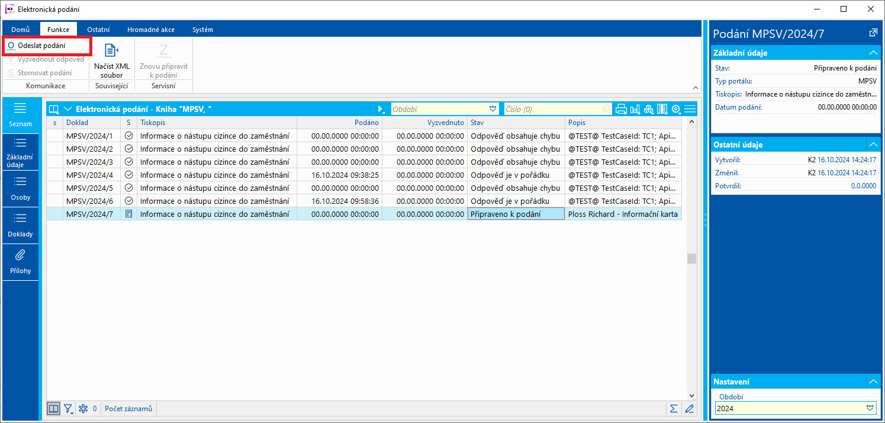The width and height of the screenshot is (885, 423).
Task: Select row MPSV/2024/2
Action: click(364, 149)
